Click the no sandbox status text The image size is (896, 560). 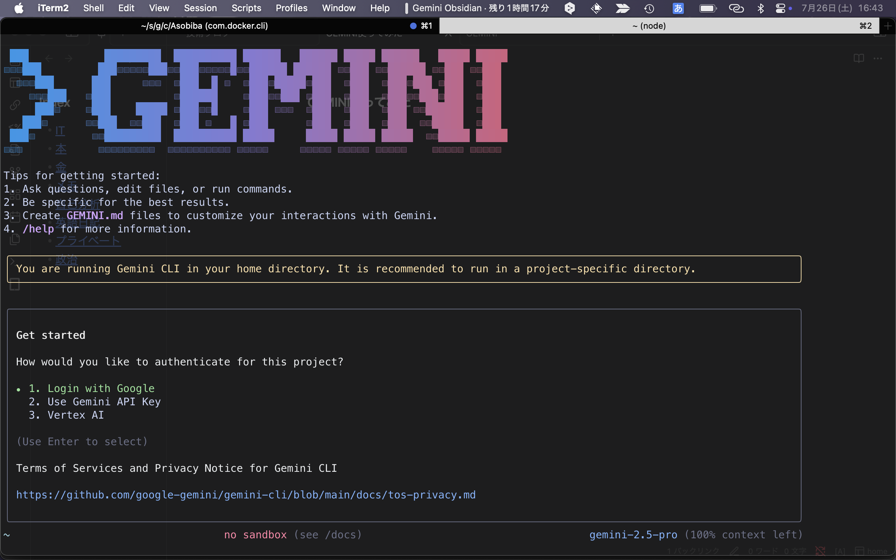(x=255, y=534)
